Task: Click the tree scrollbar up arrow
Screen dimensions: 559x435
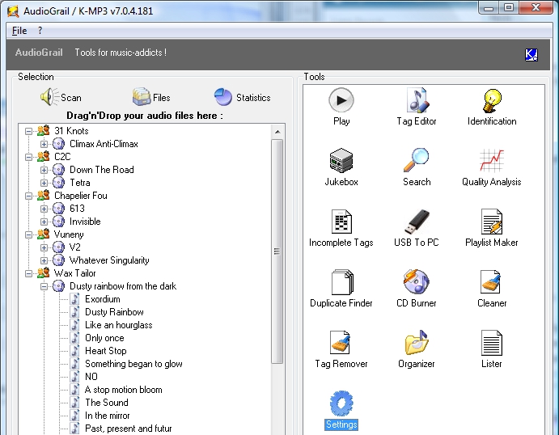Action: click(277, 132)
